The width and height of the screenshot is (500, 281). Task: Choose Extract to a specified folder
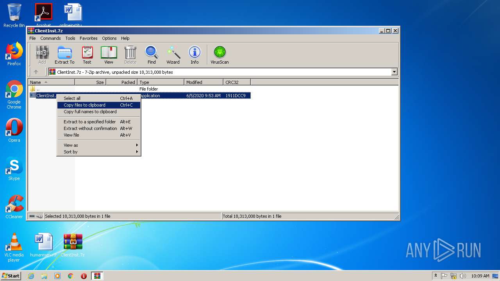99,122
